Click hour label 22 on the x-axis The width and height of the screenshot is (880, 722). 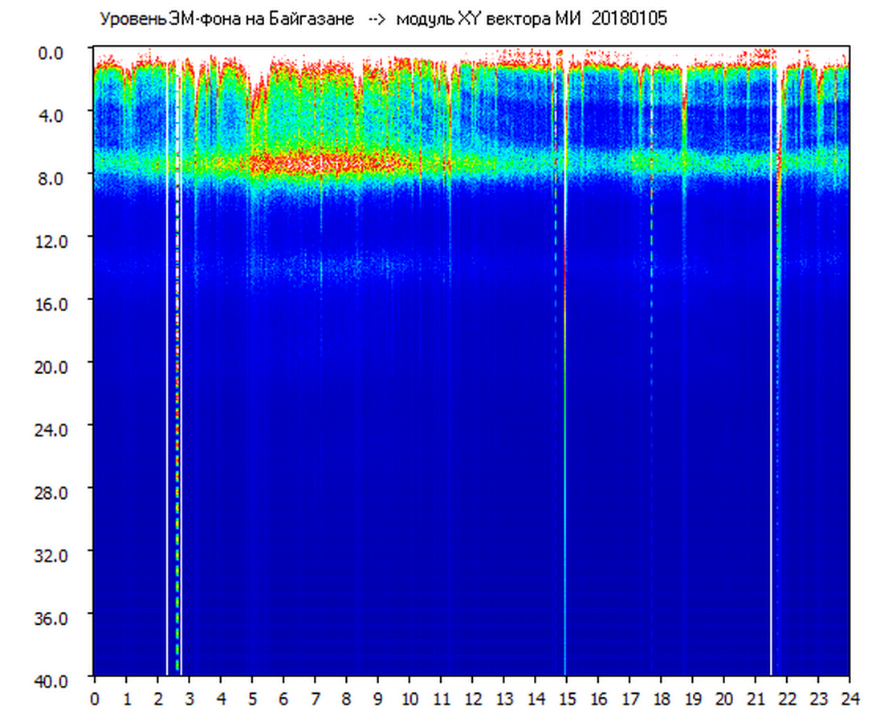coord(786,699)
